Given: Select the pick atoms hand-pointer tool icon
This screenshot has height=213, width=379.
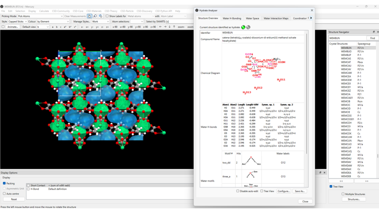Looking at the screenshot, I should pos(90,16).
